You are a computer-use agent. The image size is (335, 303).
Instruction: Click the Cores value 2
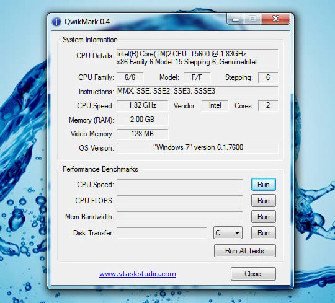coord(268,105)
